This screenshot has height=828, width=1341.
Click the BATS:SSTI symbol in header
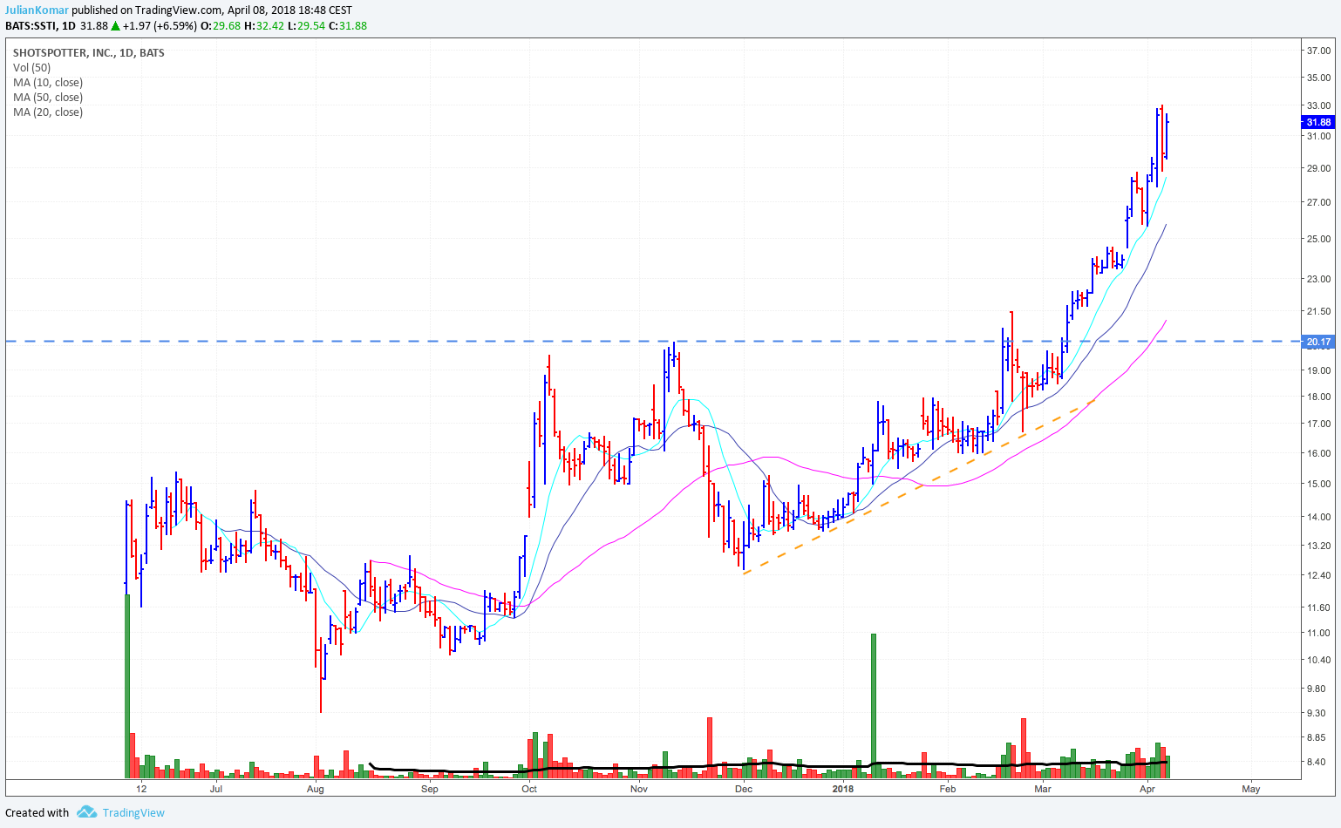coord(31,25)
